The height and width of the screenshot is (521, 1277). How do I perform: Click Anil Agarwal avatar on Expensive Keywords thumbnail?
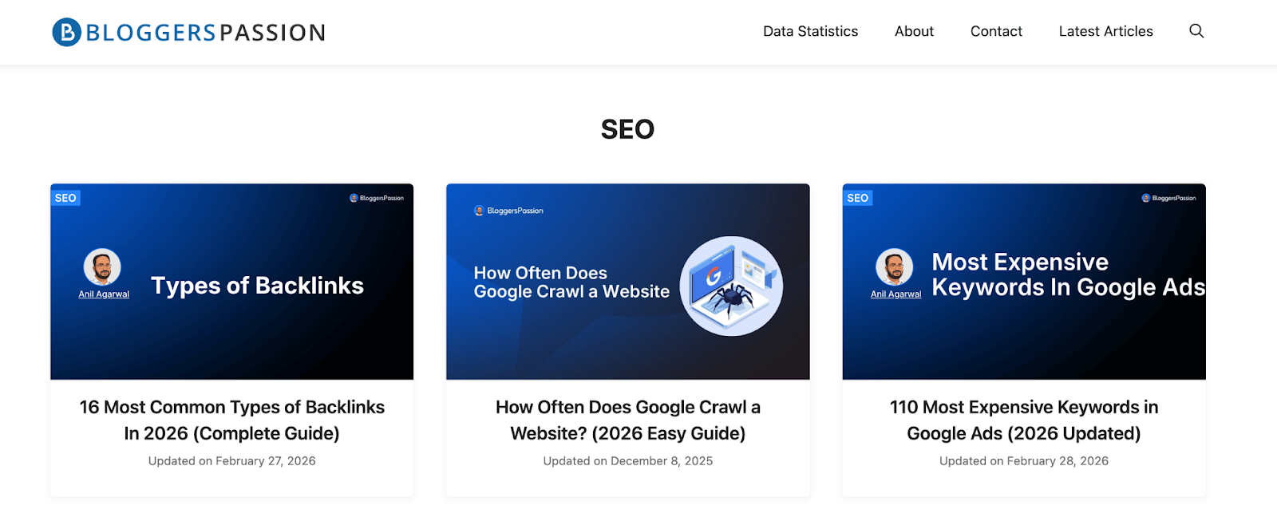(x=894, y=267)
